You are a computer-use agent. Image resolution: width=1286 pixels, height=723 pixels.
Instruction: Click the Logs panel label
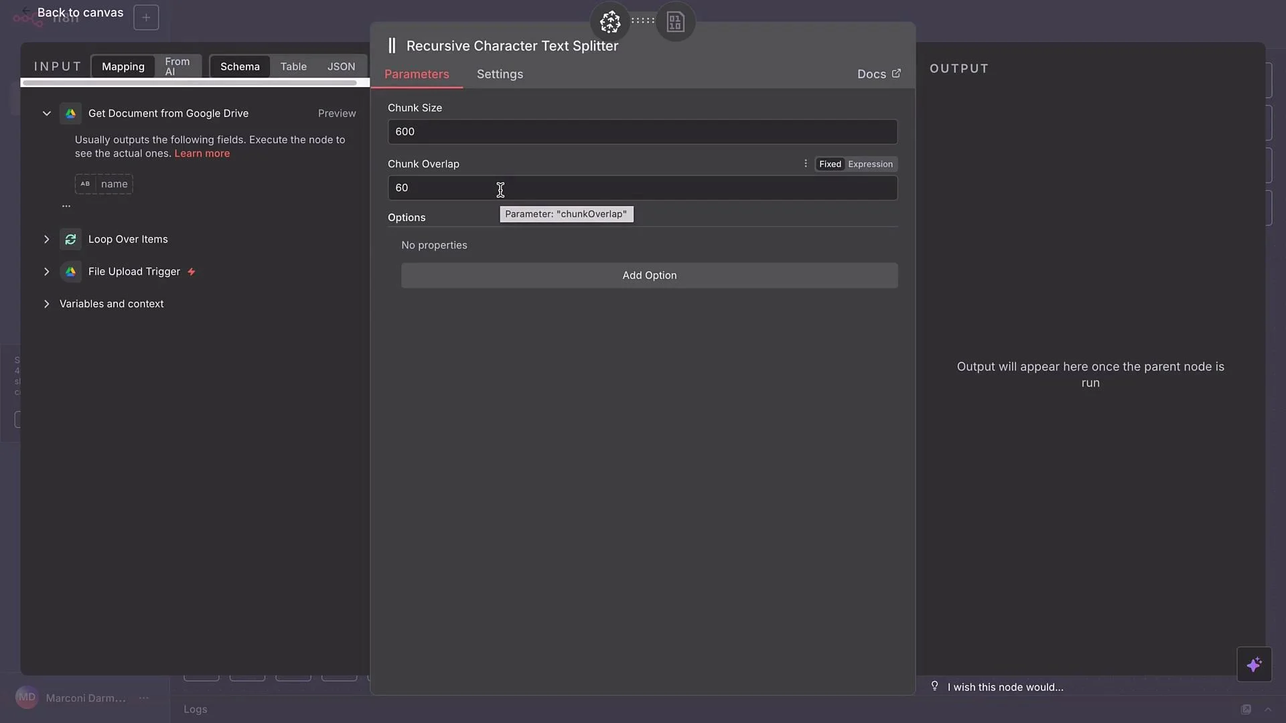click(196, 709)
